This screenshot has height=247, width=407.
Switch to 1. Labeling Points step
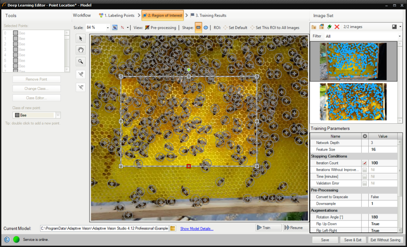(x=117, y=15)
